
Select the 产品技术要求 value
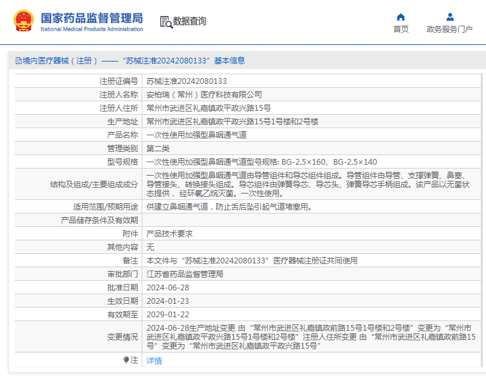point(169,233)
